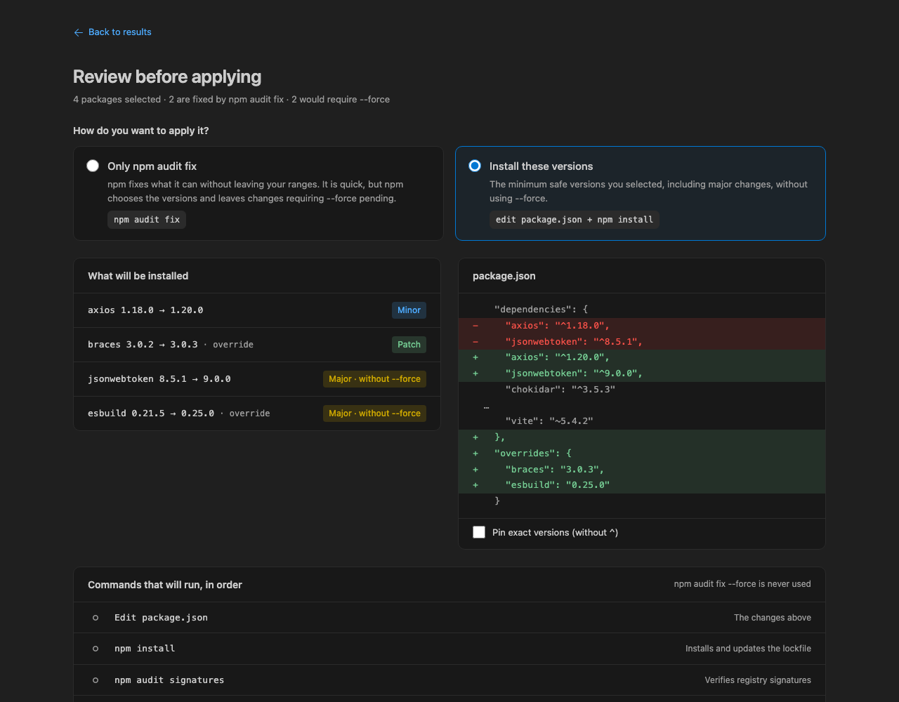Click the package.json panel header

pos(642,276)
